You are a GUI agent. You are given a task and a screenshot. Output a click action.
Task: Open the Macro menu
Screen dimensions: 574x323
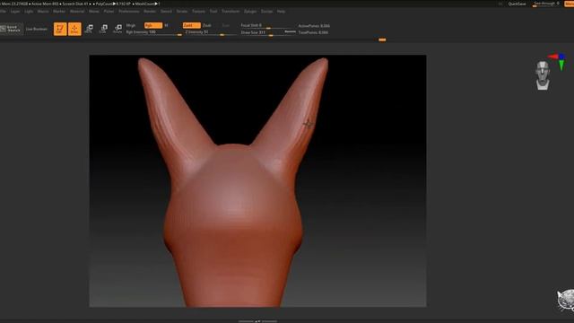(x=43, y=12)
